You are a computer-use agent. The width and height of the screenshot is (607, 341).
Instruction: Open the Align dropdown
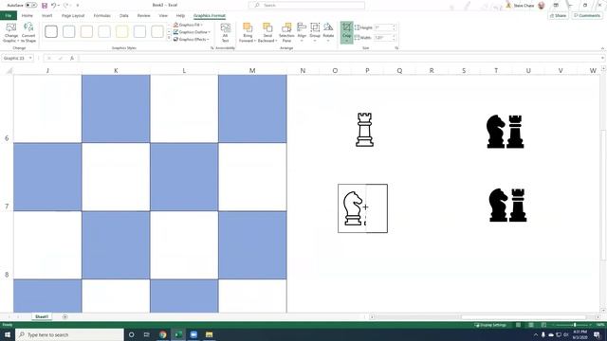(302, 32)
